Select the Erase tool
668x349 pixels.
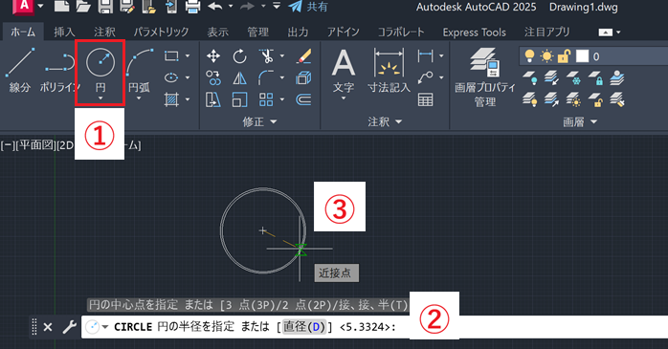(303, 55)
